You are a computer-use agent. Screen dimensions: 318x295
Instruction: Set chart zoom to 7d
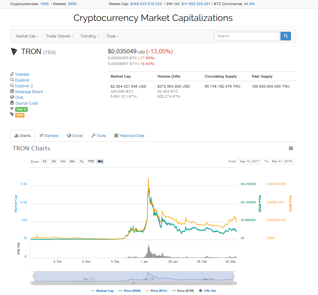(53, 161)
